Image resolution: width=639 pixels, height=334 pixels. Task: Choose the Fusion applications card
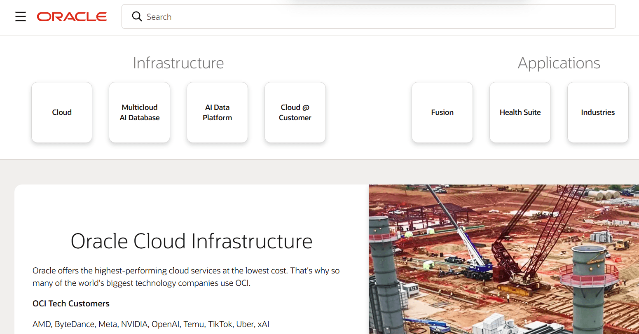tap(442, 112)
